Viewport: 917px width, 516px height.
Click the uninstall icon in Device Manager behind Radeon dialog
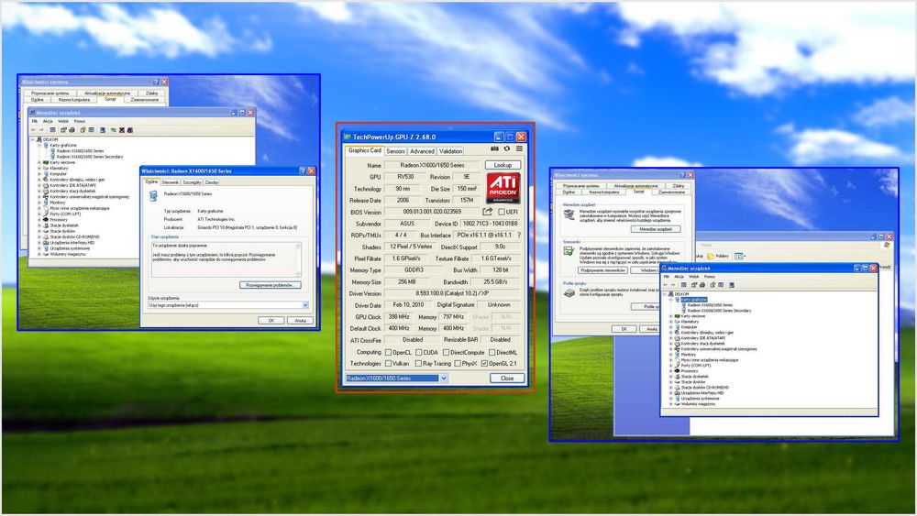[x=122, y=130]
